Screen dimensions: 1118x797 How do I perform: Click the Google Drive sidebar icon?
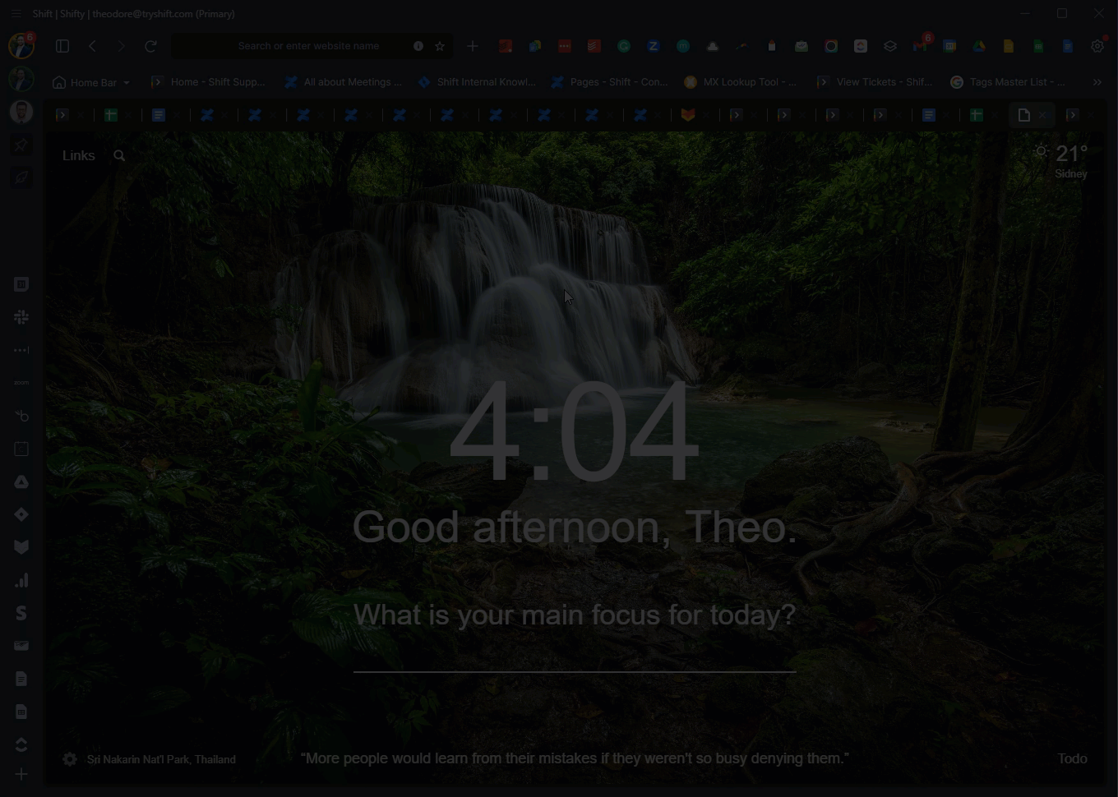point(21,482)
